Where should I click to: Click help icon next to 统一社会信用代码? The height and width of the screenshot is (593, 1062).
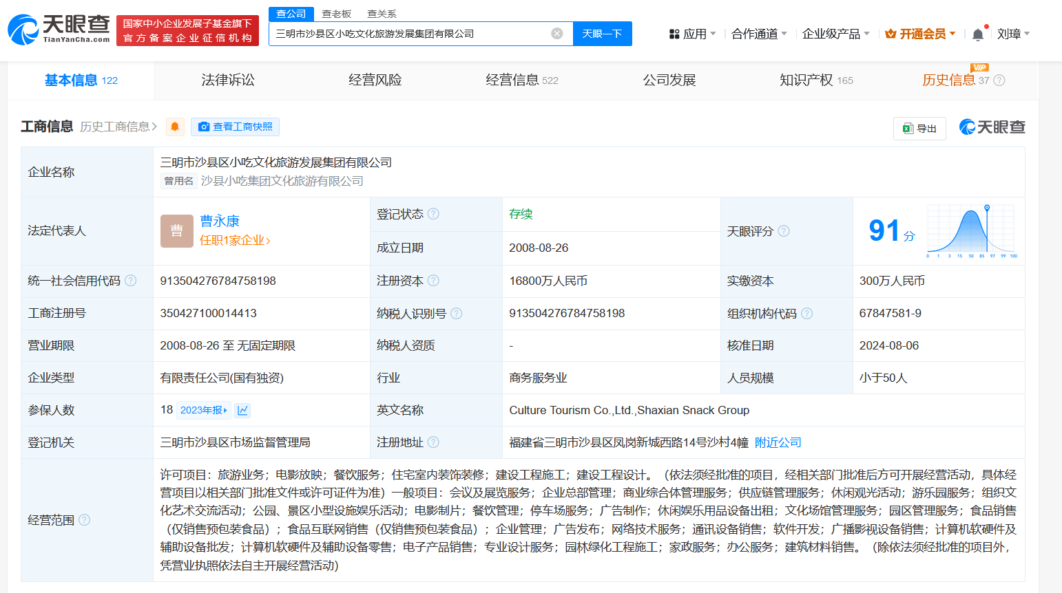pyautogui.click(x=131, y=281)
